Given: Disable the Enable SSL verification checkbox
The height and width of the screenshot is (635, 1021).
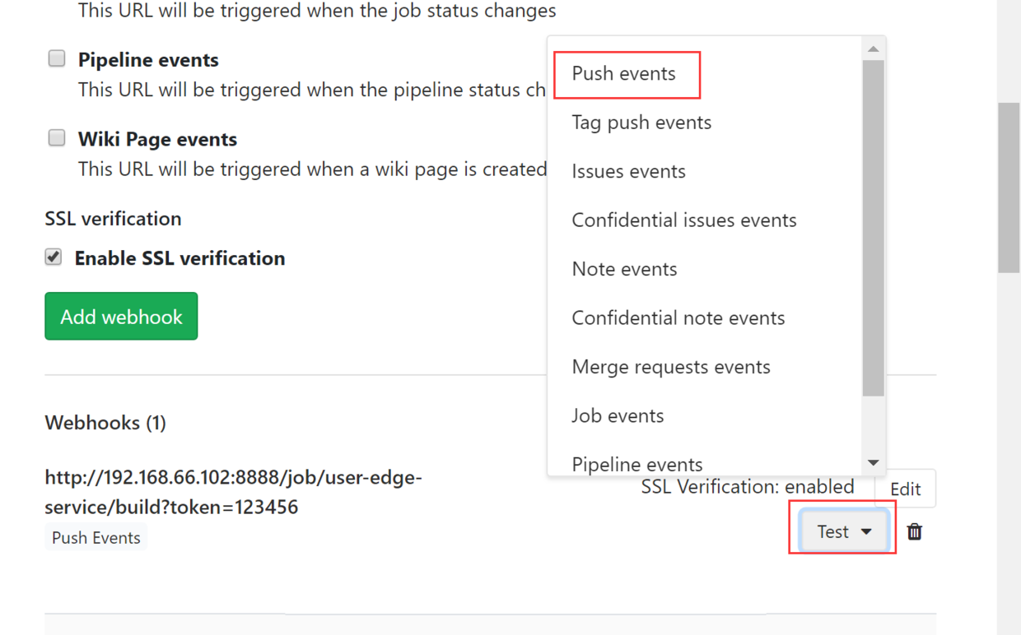Looking at the screenshot, I should tap(53, 257).
